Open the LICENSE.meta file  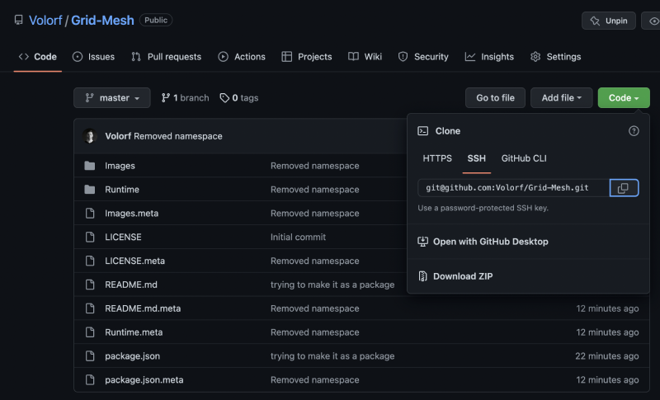[135, 261]
